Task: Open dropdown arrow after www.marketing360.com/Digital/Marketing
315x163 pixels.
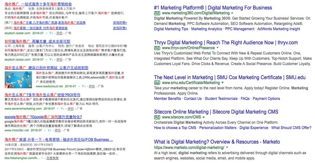Action: pyautogui.click(x=232, y=13)
